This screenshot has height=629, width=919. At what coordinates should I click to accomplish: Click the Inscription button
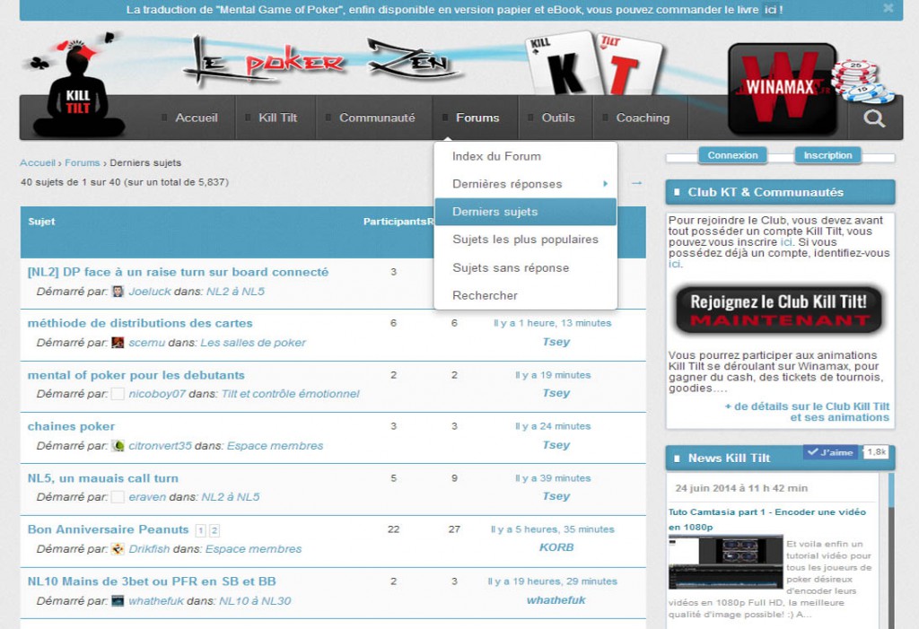827,155
